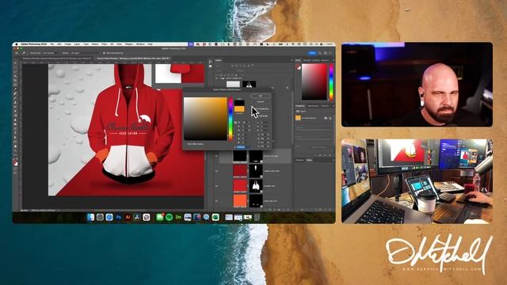Click the delete layer trash icon
The width and height of the screenshot is (507, 285).
[x=288, y=209]
